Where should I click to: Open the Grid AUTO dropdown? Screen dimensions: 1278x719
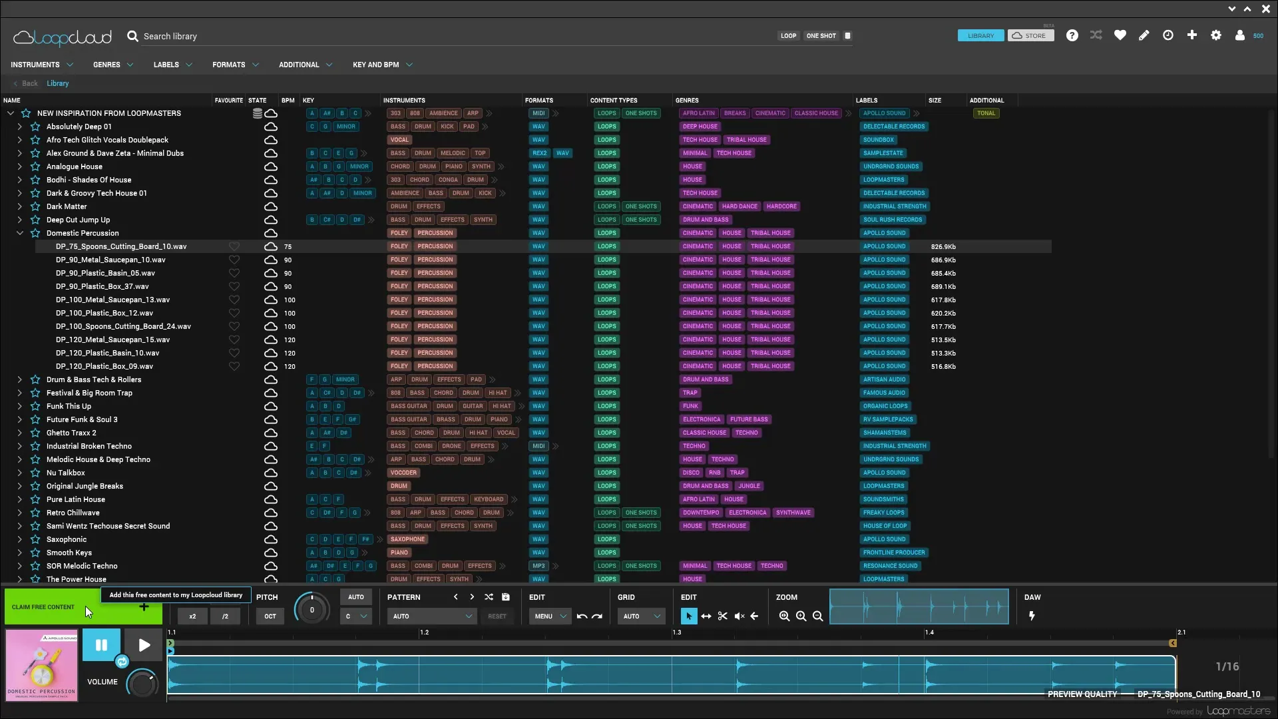pyautogui.click(x=641, y=616)
